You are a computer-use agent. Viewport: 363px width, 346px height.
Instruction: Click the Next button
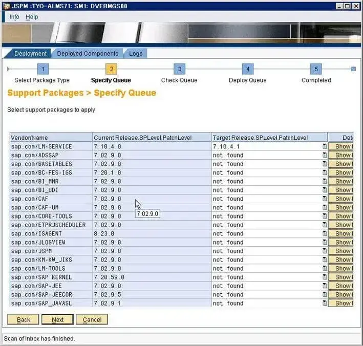(x=57, y=319)
